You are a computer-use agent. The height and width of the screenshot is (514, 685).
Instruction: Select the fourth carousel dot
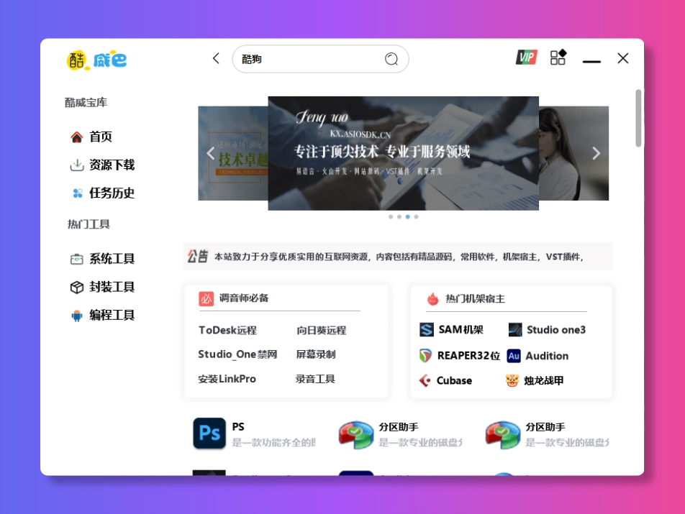click(x=417, y=217)
